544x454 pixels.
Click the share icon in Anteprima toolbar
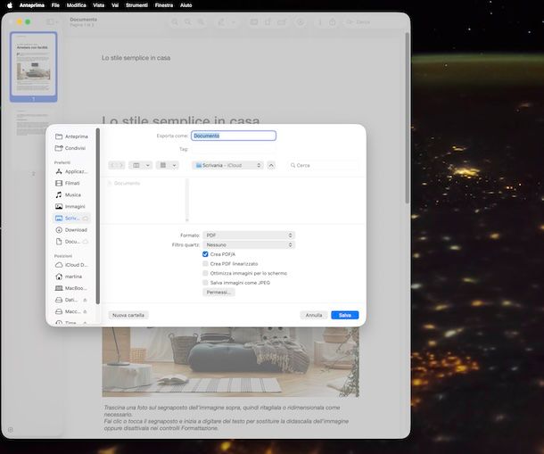(x=333, y=22)
